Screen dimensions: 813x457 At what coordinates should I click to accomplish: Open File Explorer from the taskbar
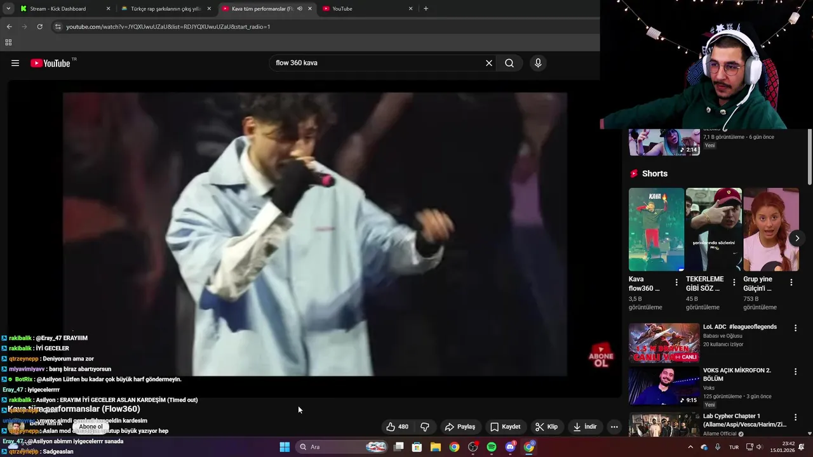[x=436, y=447]
